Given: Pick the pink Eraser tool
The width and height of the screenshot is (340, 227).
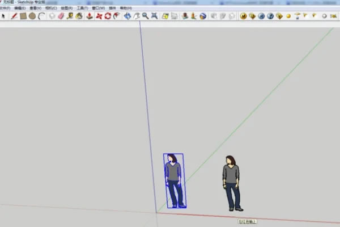Looking at the screenshot, I should 61,16.
